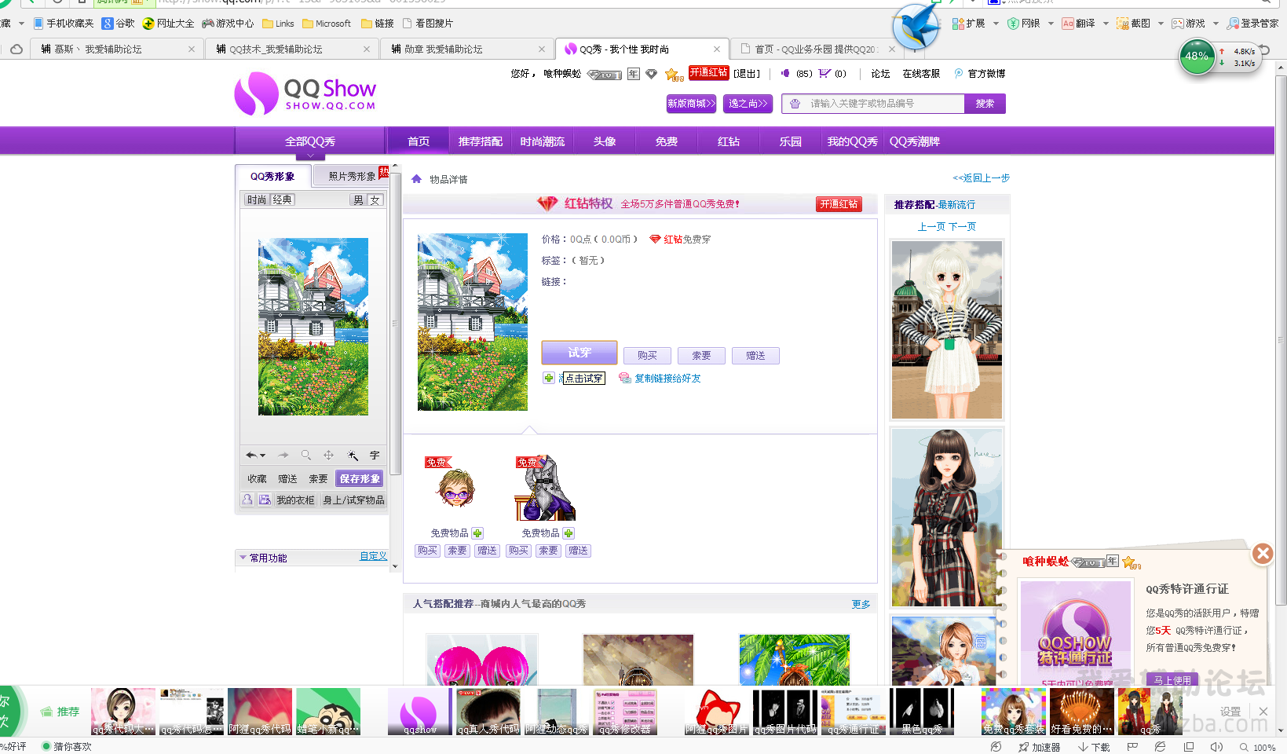Switch to the QQ秀形象 tab

pyautogui.click(x=272, y=177)
